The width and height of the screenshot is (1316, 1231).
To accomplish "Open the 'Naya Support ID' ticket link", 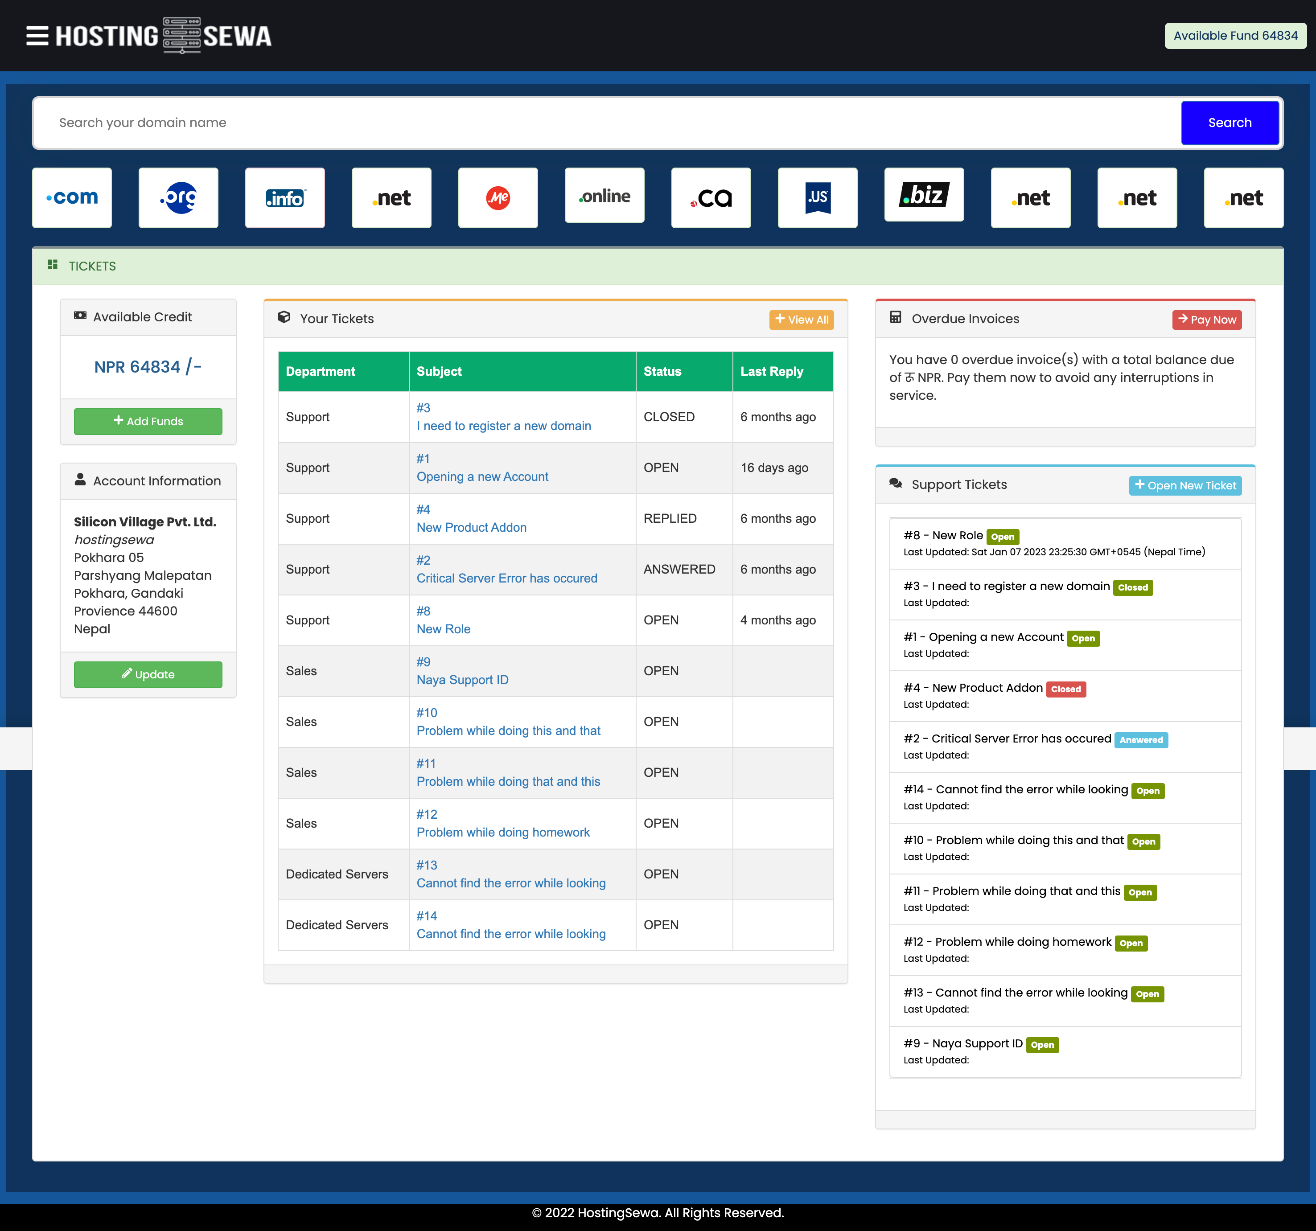I will click(462, 680).
